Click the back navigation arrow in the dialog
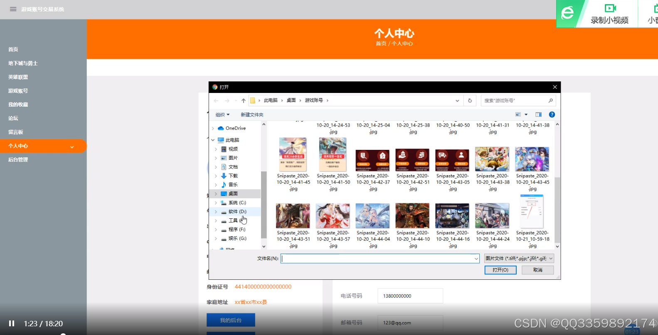Image resolution: width=658 pixels, height=335 pixels. tap(216, 100)
